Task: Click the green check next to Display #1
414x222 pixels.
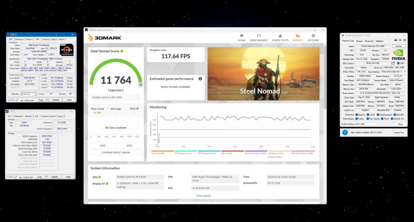Action: [x=107, y=184]
